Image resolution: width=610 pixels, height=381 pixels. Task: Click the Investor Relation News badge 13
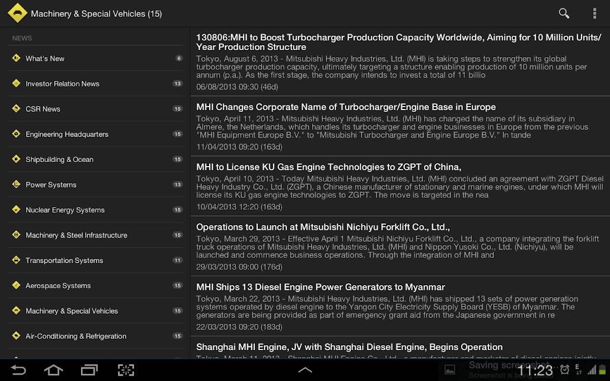coord(178,83)
